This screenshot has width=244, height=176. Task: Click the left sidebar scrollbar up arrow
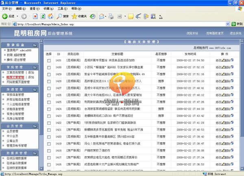pos(41,41)
